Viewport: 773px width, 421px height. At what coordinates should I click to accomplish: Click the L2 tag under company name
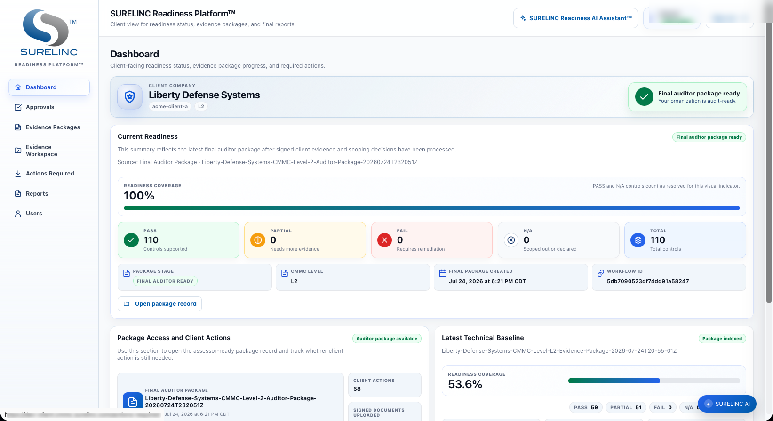coord(201,107)
